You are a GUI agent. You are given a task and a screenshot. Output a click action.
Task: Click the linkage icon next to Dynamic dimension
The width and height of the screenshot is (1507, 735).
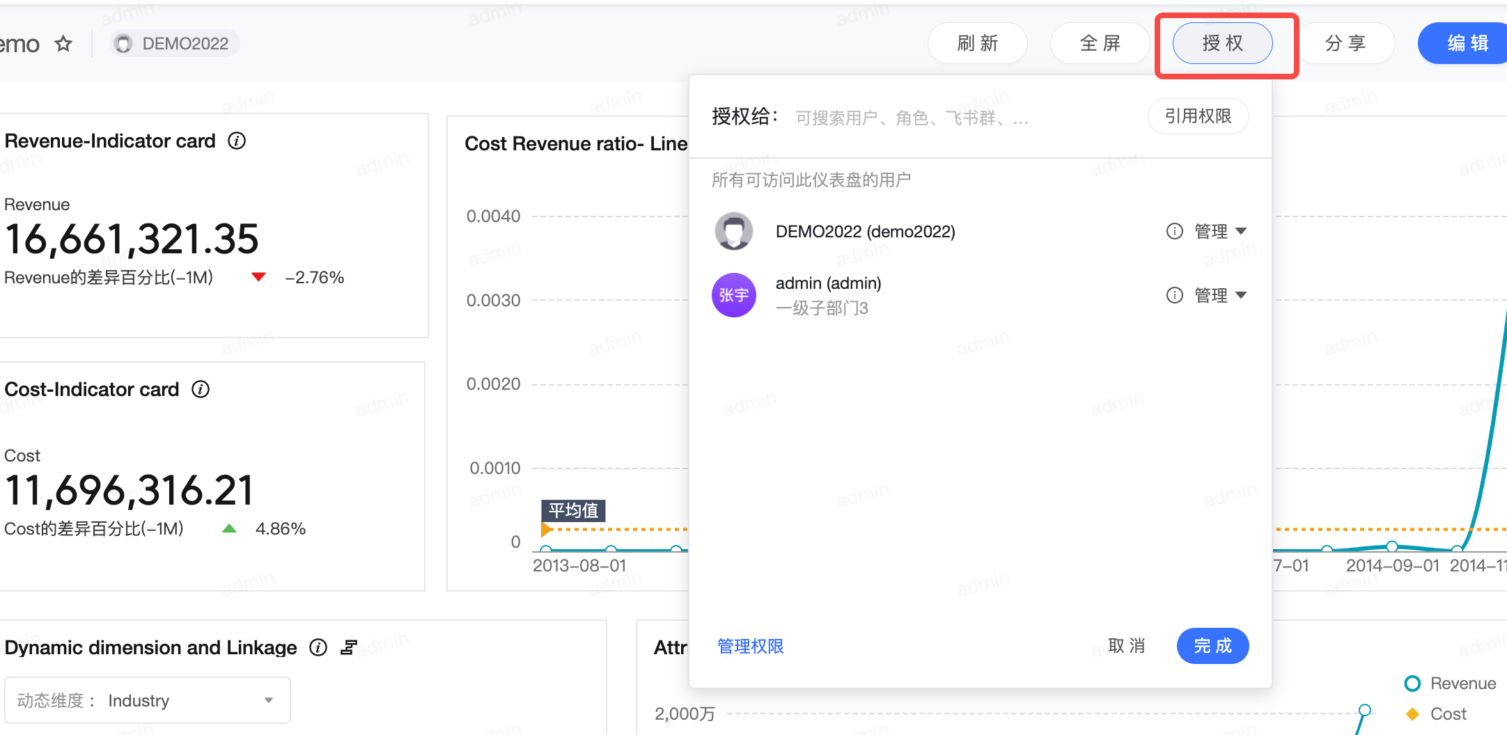[349, 648]
